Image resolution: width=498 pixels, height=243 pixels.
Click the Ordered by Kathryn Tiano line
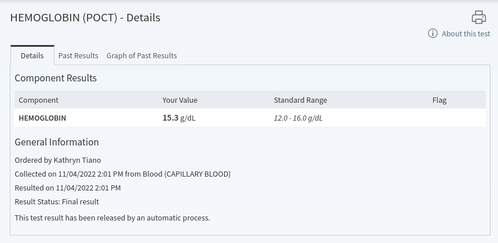(58, 160)
